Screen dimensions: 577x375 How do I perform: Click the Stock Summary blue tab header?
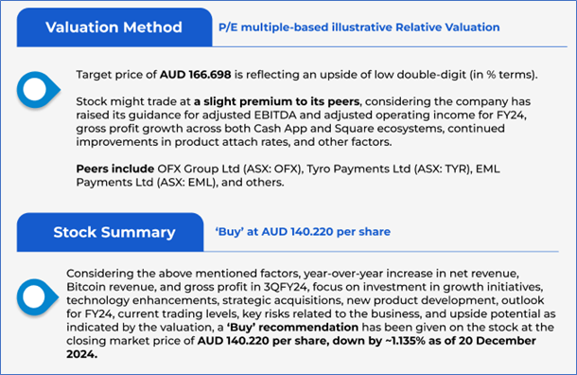(x=110, y=232)
